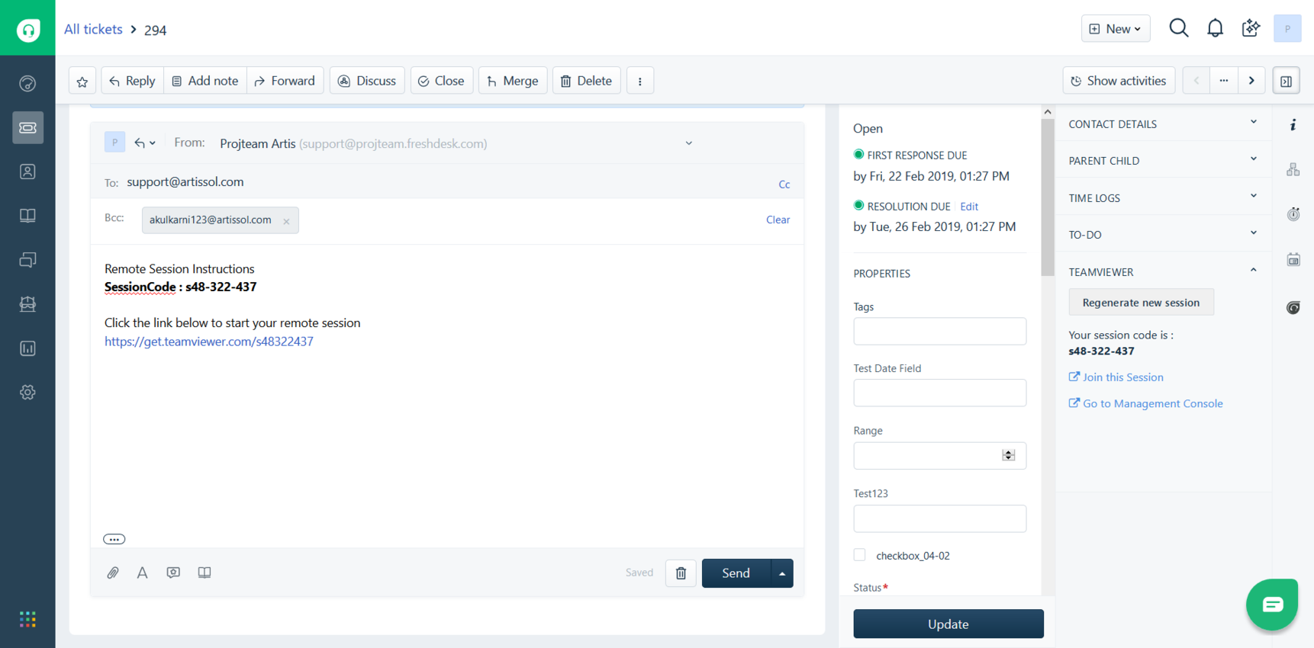The image size is (1314, 648).
Task: Click the search magnifier icon
Action: pyautogui.click(x=1179, y=28)
